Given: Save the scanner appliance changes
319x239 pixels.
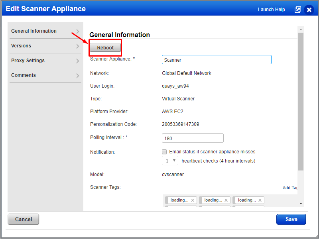Looking at the screenshot, I should click(291, 219).
